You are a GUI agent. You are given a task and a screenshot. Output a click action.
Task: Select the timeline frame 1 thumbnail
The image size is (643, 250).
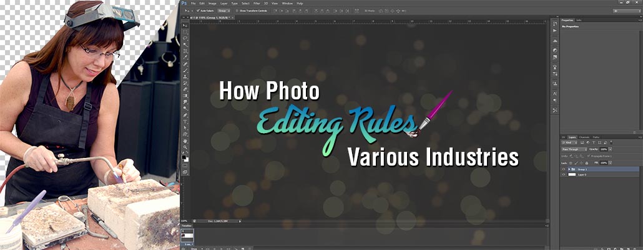(x=187, y=236)
